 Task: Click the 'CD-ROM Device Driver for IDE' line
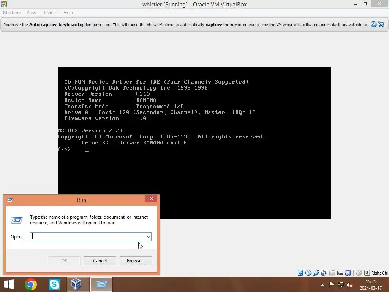coord(156,82)
